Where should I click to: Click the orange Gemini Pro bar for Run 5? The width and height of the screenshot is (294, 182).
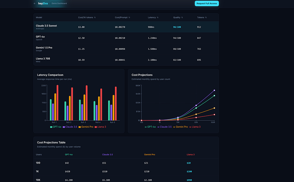coord(113,108)
